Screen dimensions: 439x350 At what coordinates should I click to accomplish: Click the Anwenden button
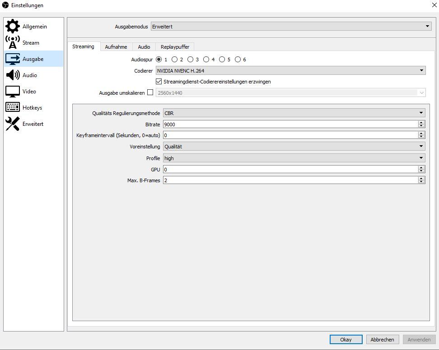click(x=419, y=339)
